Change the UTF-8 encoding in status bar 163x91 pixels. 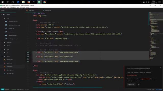150,89
